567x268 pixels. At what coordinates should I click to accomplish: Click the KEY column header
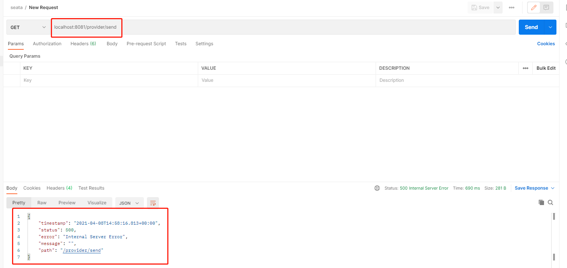[x=28, y=68]
